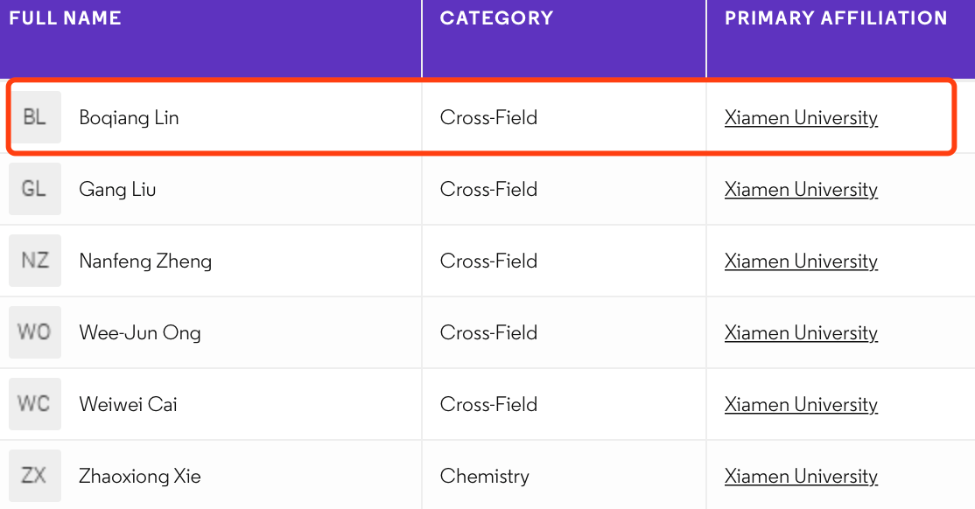Select the name Wee-Jun Ong
975x509 pixels.
(140, 333)
